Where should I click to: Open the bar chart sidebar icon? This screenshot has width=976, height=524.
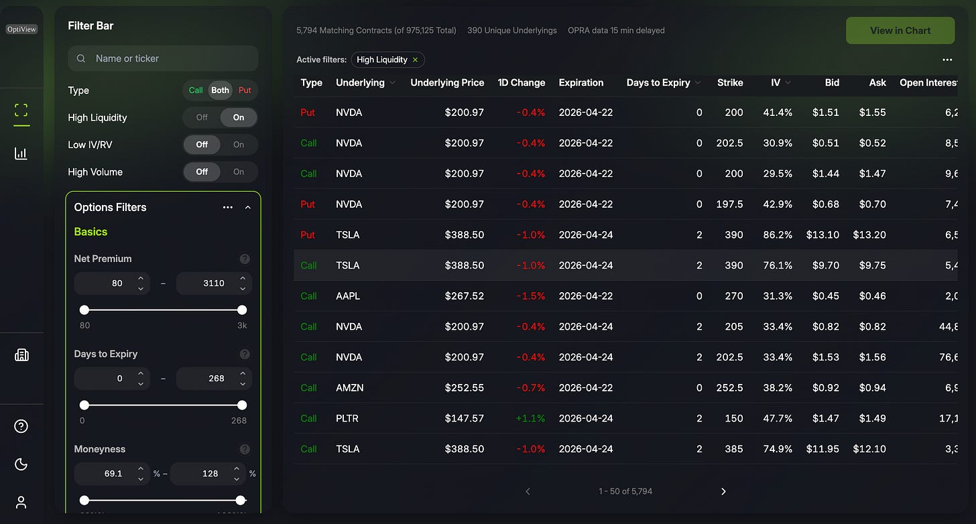tap(21, 153)
